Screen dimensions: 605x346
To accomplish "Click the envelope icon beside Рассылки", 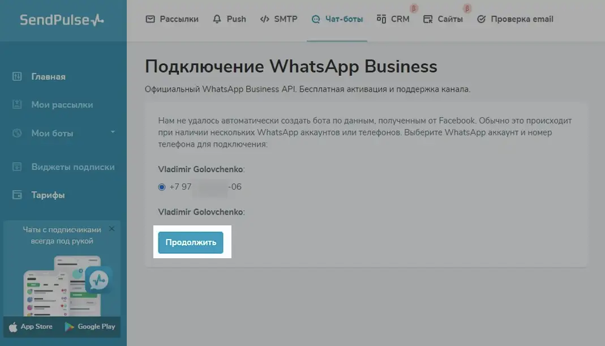I will point(150,19).
